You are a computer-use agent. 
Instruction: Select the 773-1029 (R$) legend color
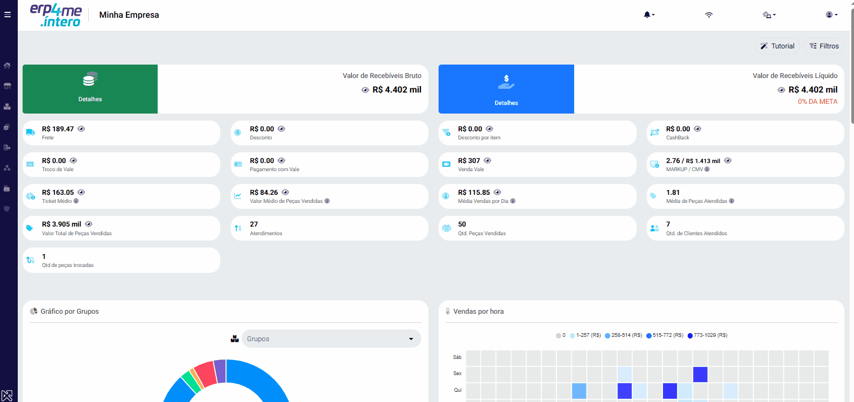point(690,336)
